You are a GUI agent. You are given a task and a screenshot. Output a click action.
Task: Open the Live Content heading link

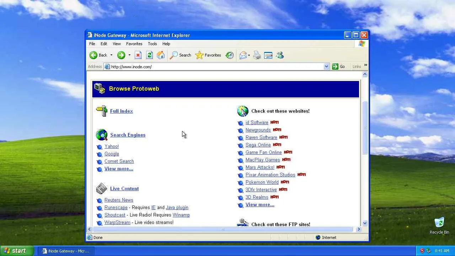pos(124,188)
